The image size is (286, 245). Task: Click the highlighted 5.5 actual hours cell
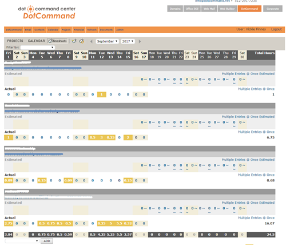[119, 223]
